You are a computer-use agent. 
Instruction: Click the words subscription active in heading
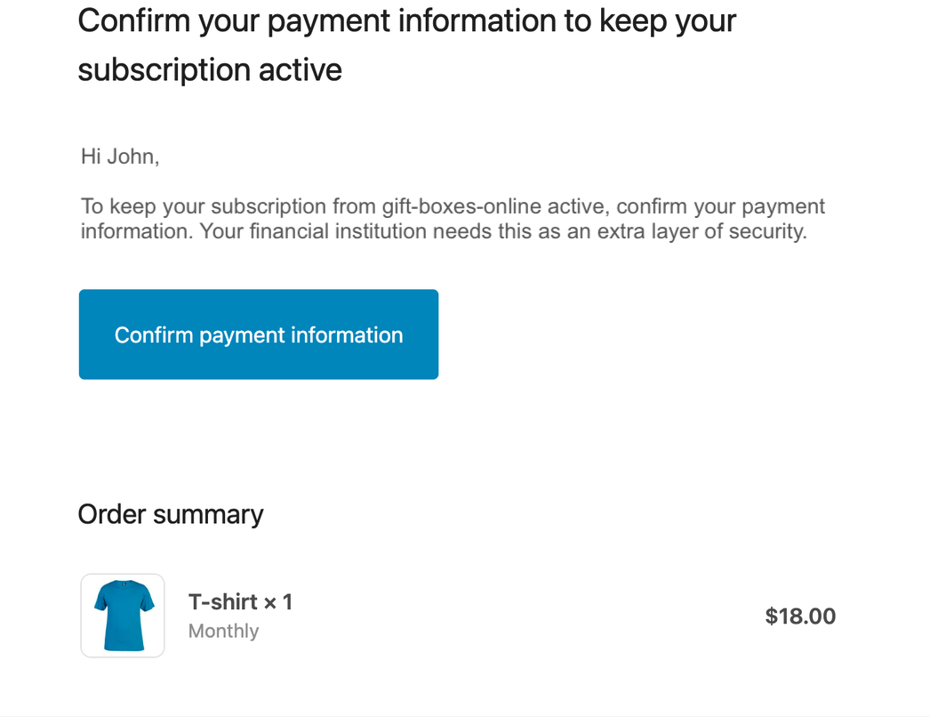(210, 70)
